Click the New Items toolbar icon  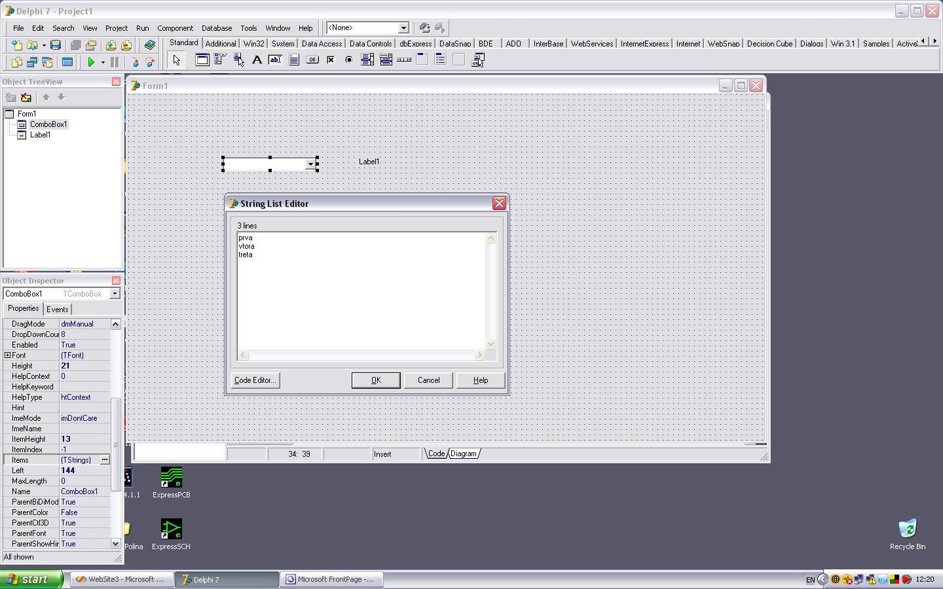(x=16, y=45)
